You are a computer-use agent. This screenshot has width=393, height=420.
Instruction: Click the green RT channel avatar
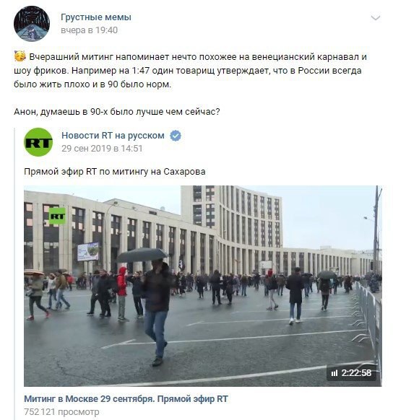click(38, 142)
